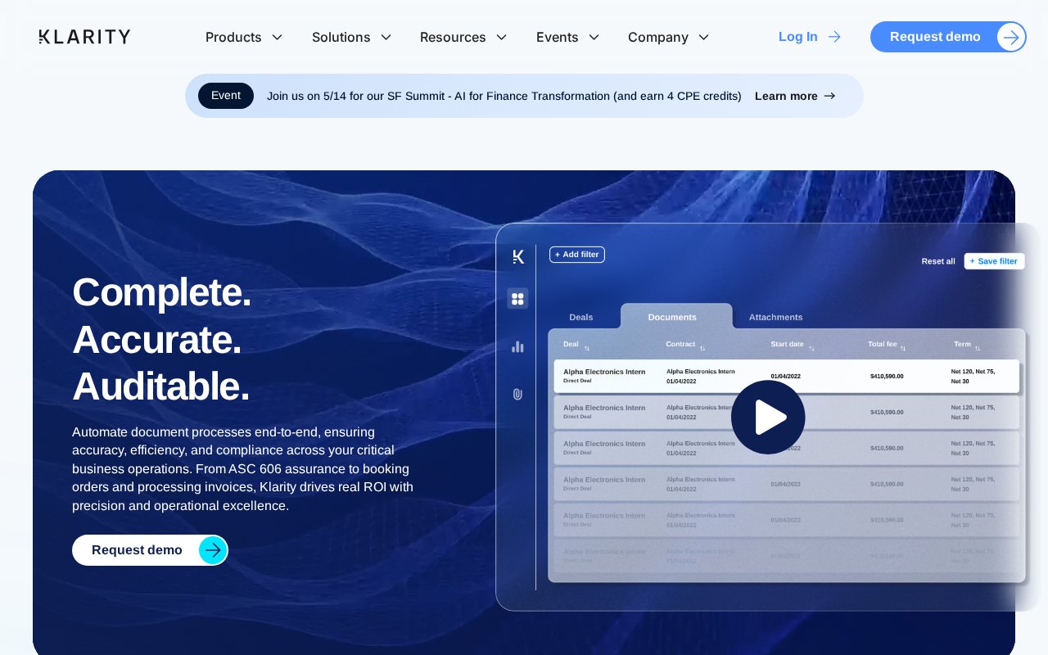
Task: Go to the Klarity logo homepage
Action: (84, 37)
